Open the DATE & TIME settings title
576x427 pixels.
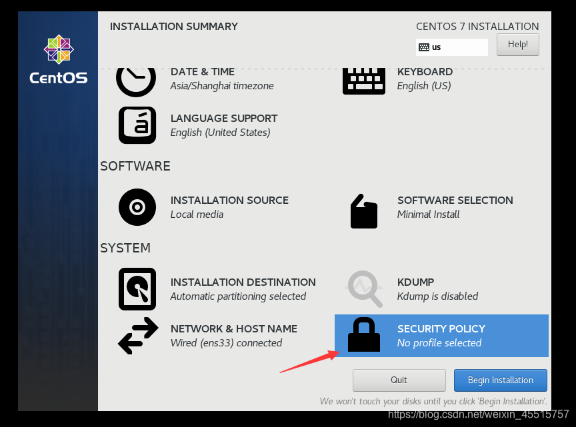pos(203,71)
